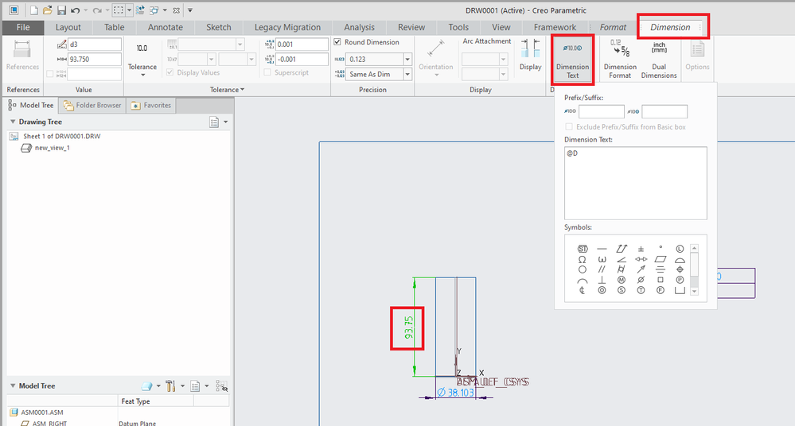The image size is (795, 426).
Task: Select new_view_1 in the Drawing Tree
Action: click(x=51, y=148)
